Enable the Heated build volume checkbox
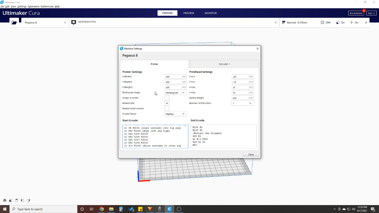Image resolution: width=379 pixels, height=213 pixels. 167,109
